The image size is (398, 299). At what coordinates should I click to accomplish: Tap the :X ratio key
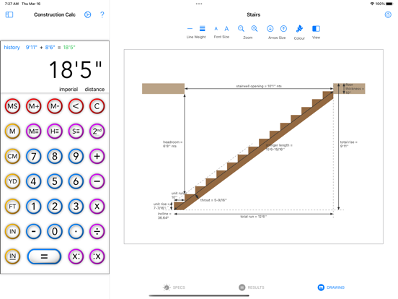[97, 256]
